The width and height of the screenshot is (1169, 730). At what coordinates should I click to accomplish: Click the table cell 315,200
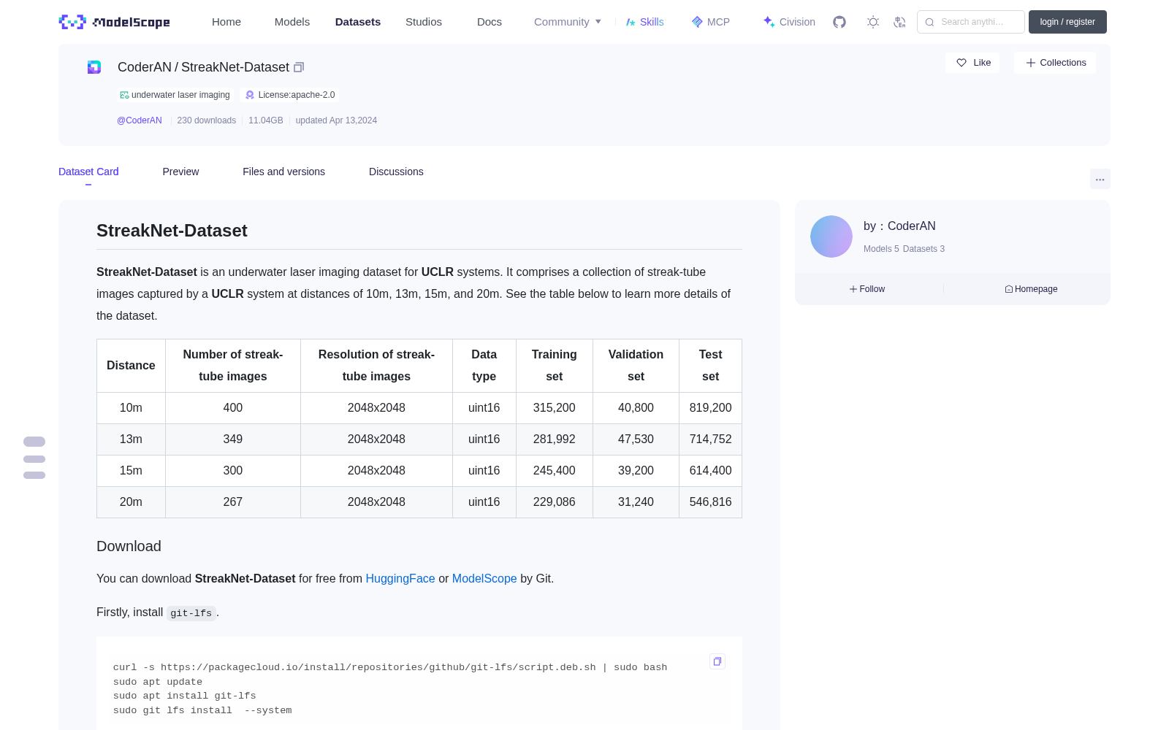click(x=555, y=408)
